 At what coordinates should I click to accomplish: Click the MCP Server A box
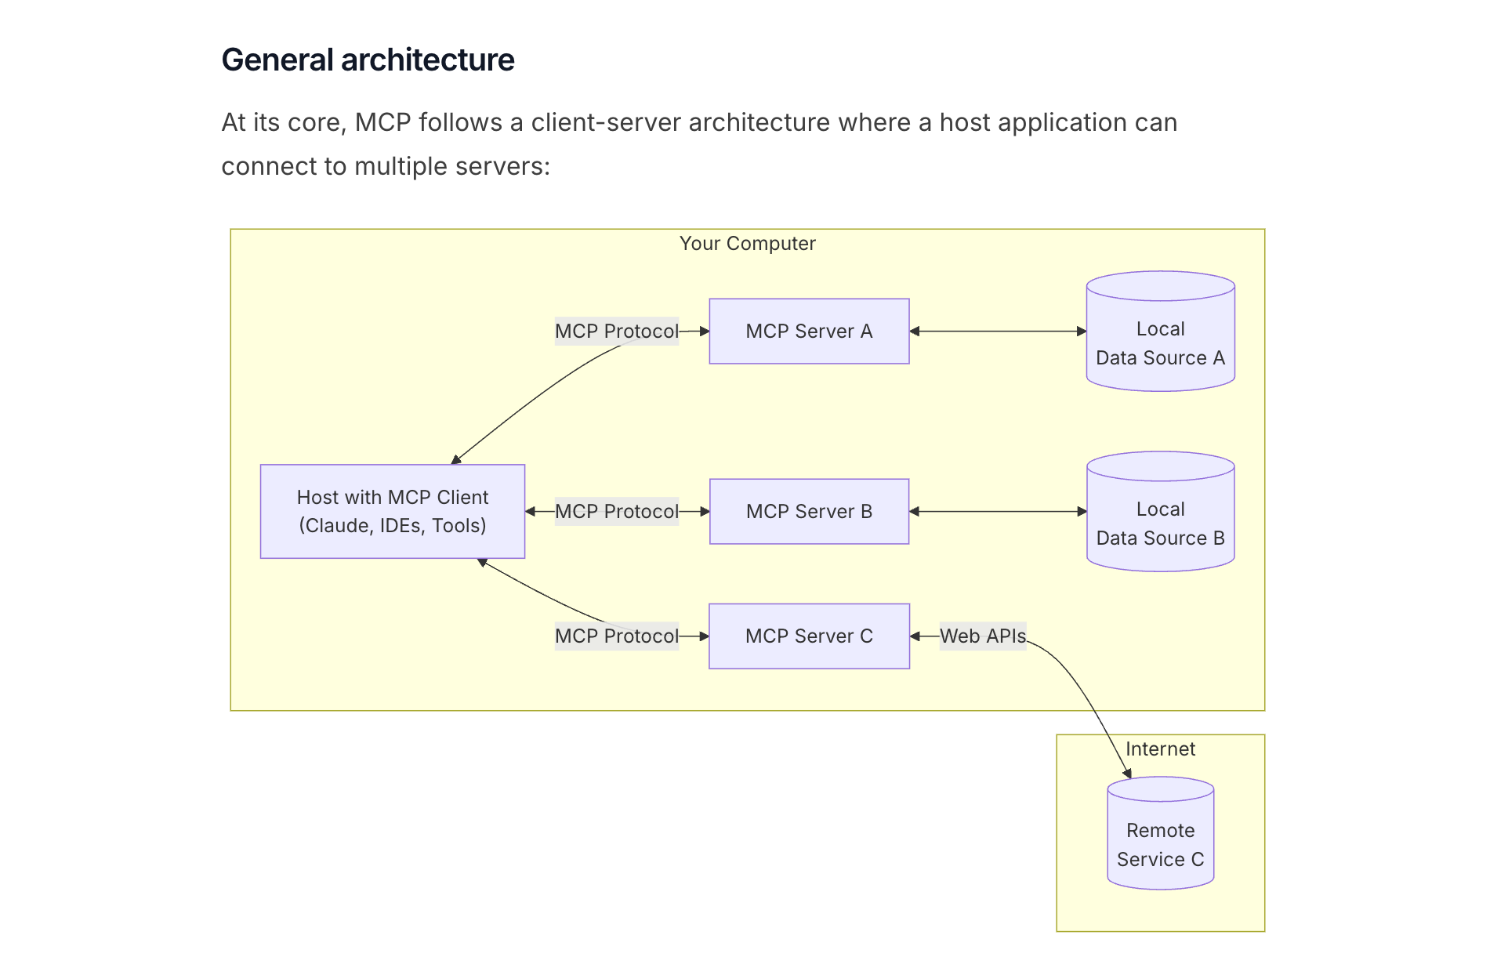pos(809,332)
